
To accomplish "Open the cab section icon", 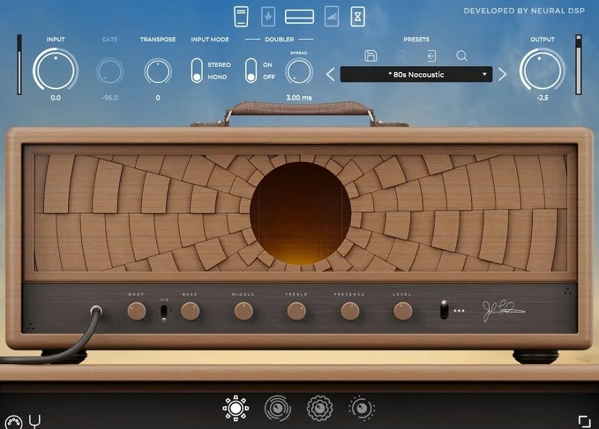I will 332,17.
